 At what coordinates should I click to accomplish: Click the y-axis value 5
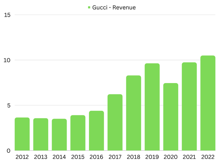[x=9, y=106]
